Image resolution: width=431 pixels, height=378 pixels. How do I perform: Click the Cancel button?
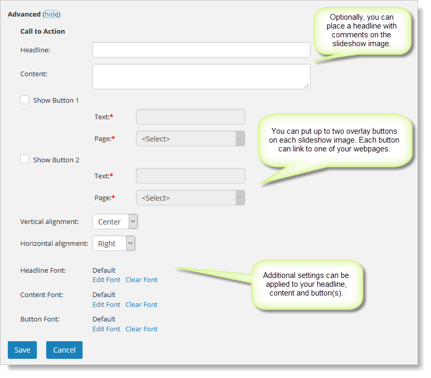click(64, 350)
